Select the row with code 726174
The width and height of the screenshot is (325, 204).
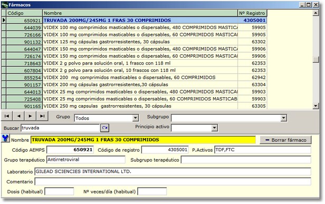coord(134,56)
